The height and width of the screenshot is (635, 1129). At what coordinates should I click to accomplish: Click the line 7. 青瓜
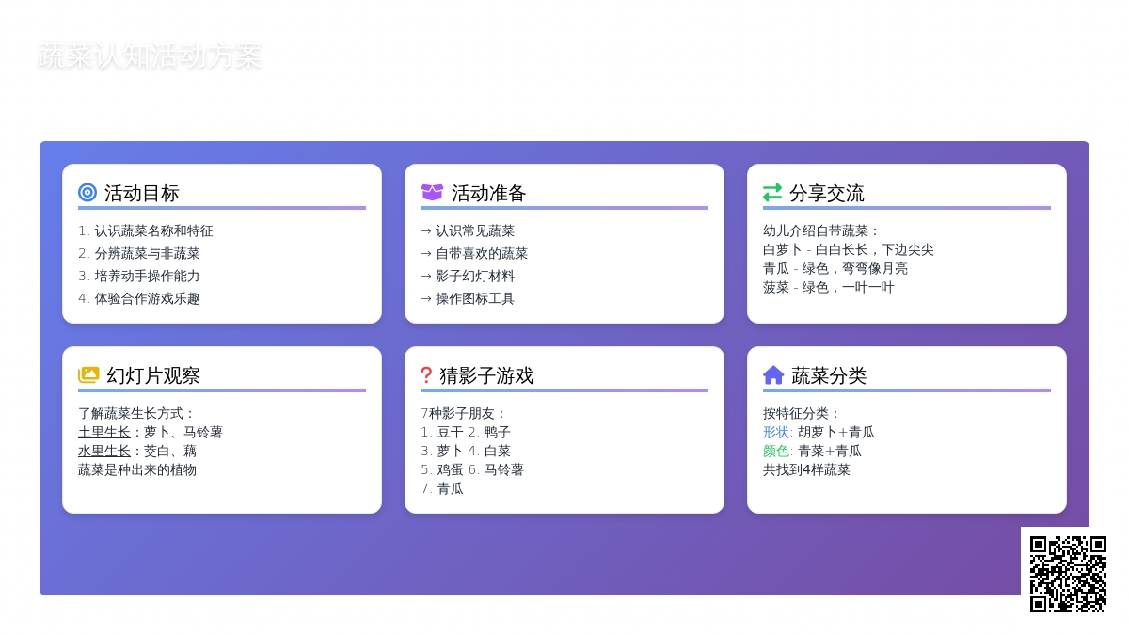click(x=442, y=488)
